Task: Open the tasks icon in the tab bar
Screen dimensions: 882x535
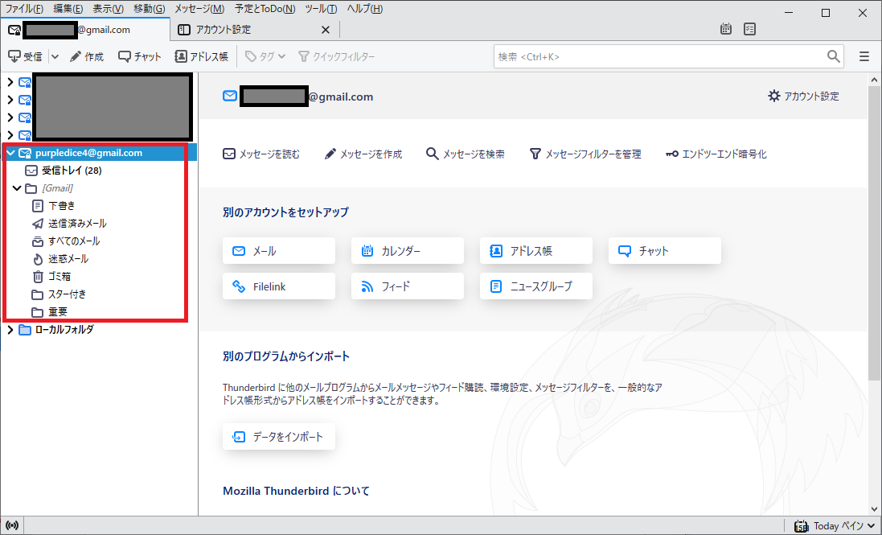Action: 749,29
